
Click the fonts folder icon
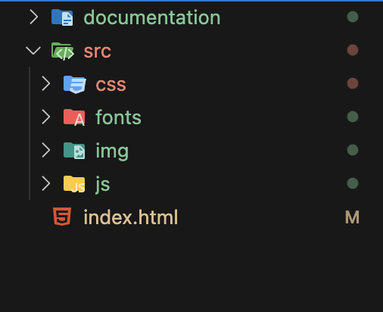tap(74, 117)
